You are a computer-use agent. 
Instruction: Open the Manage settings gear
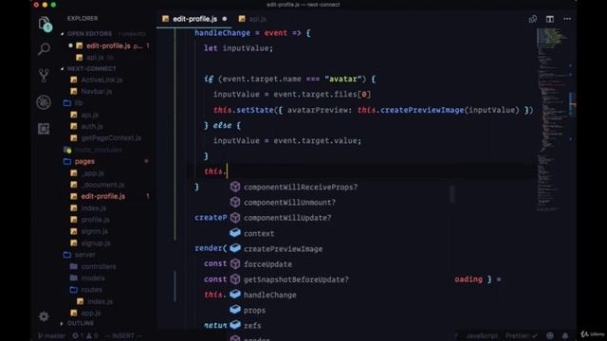[x=44, y=316]
